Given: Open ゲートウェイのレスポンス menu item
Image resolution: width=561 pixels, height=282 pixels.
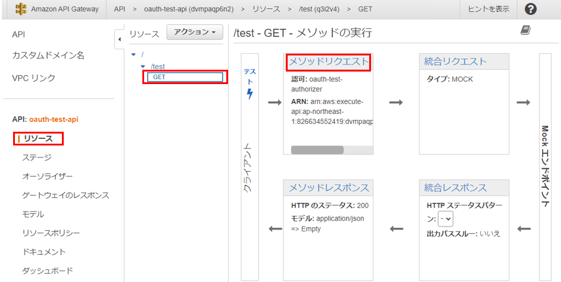Looking at the screenshot, I should [66, 196].
